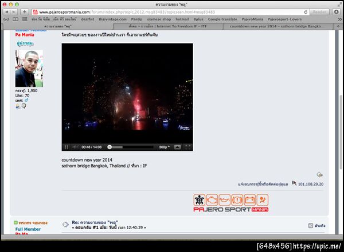Screen dimensions: 344x252
Task: Click the reply post icon beside the Re: title
Action: (65, 225)
